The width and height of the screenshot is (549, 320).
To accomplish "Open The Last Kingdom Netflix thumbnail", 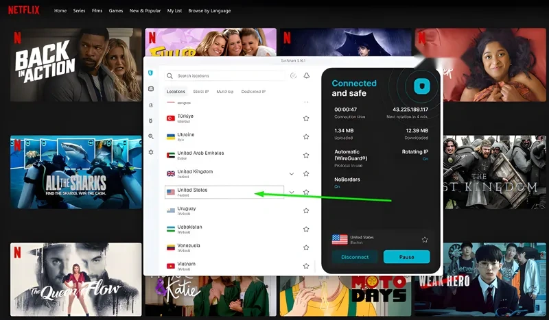I will tap(495, 172).
